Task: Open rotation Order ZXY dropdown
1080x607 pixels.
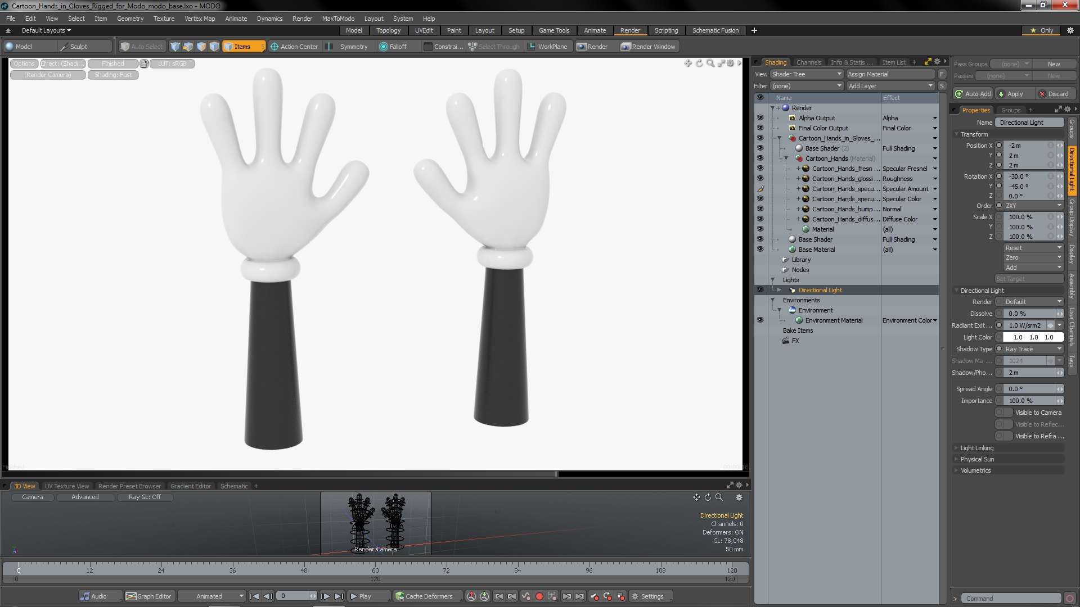Action: pos(1033,206)
